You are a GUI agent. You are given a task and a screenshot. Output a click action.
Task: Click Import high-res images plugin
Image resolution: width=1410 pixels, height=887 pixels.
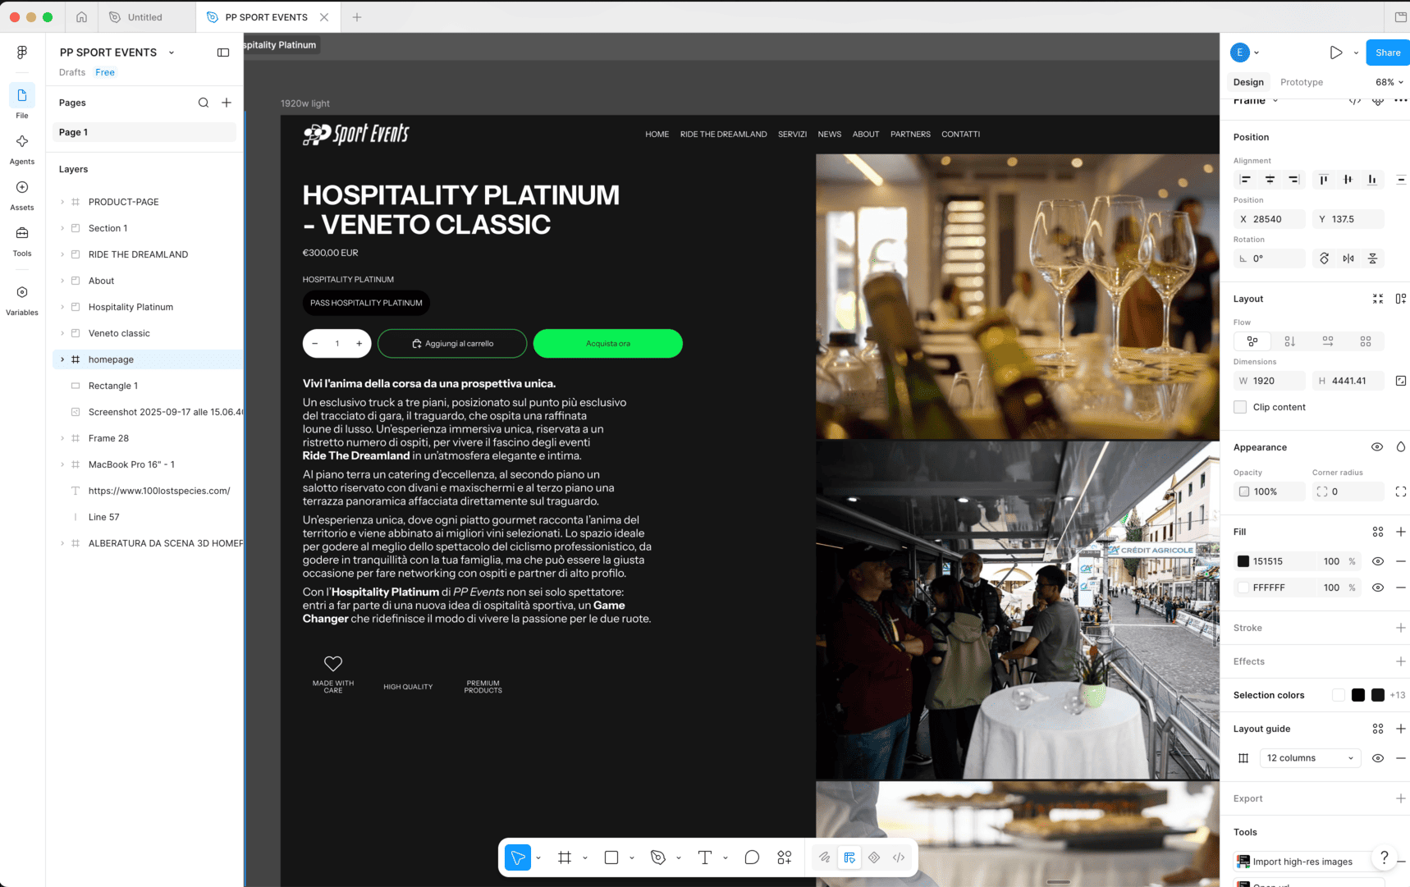(1302, 862)
